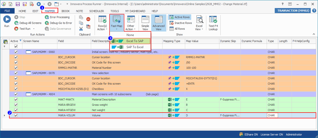Open the MY DASHBOARD tab
The height and width of the screenshot is (138, 318).
pos(135,11)
